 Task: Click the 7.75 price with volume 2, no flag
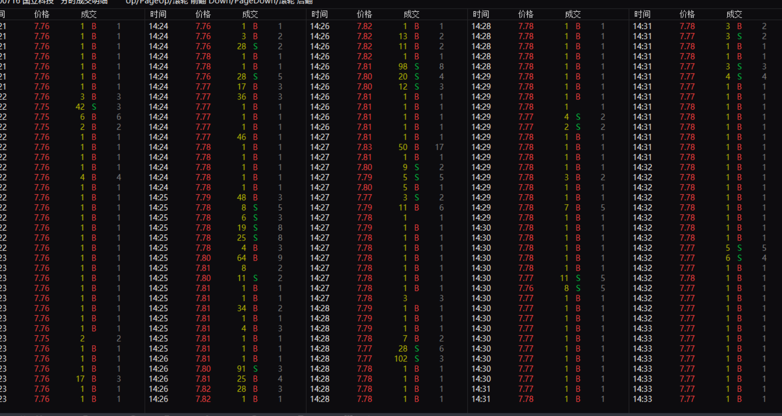pos(42,339)
